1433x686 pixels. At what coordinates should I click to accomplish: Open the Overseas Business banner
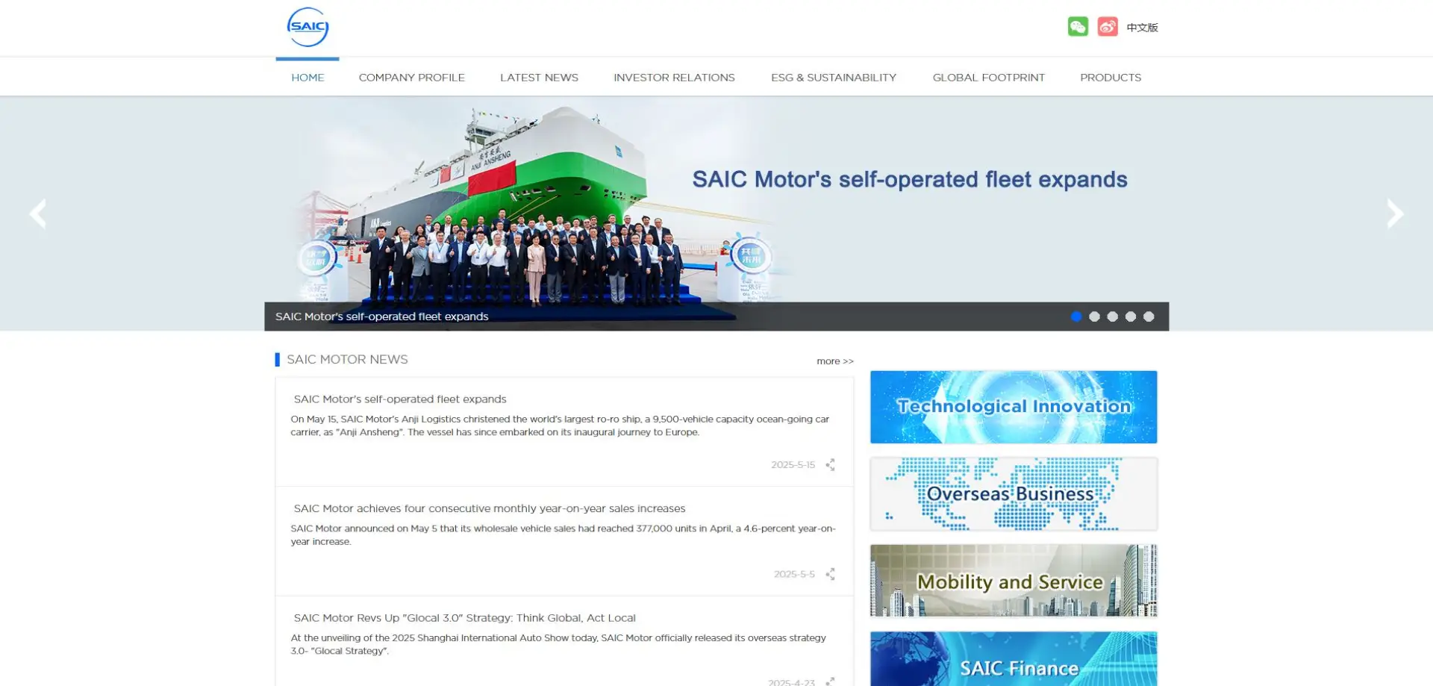click(1014, 494)
